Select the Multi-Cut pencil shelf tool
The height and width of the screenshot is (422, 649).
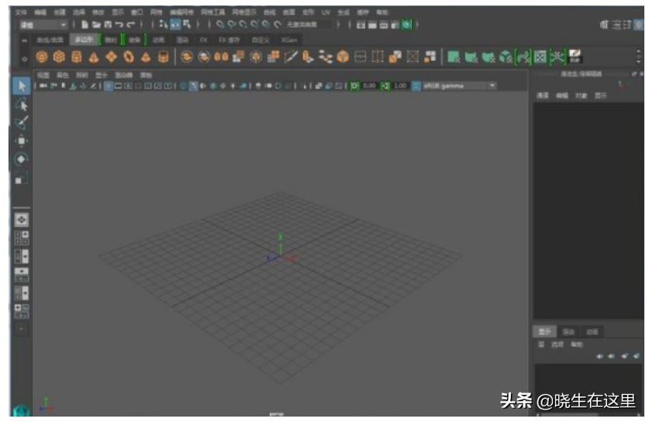coord(291,57)
